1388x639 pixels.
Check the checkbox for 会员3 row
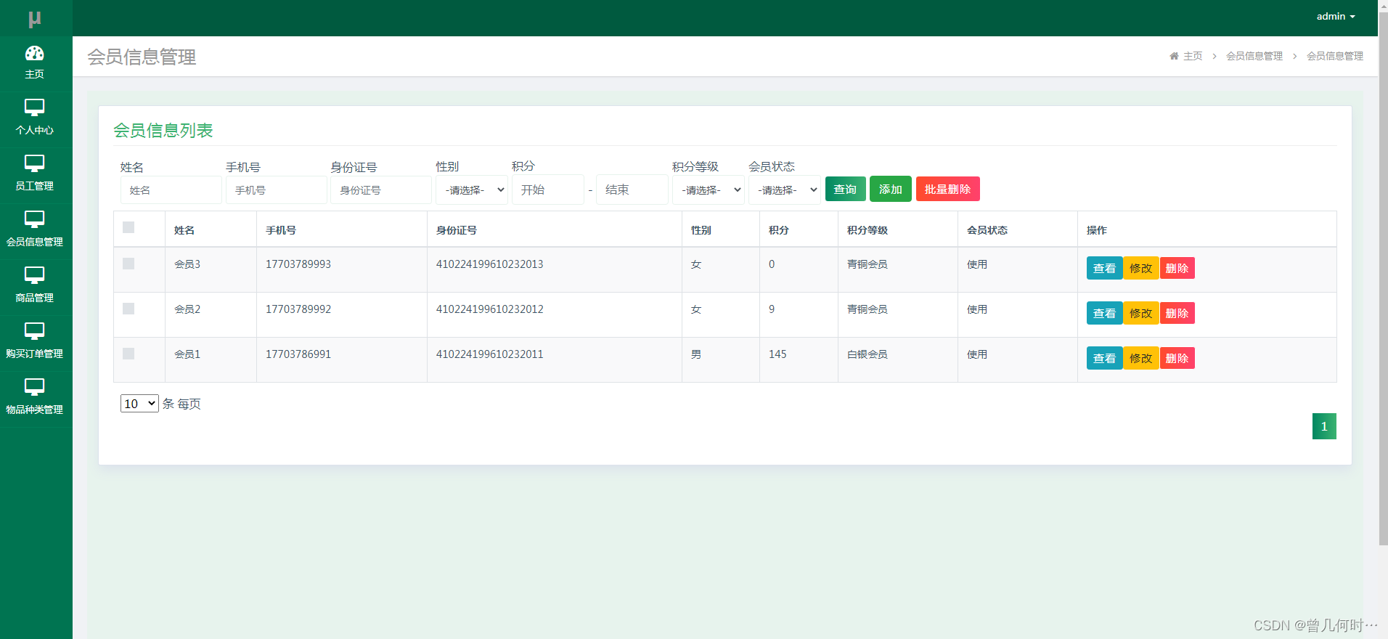click(x=128, y=264)
